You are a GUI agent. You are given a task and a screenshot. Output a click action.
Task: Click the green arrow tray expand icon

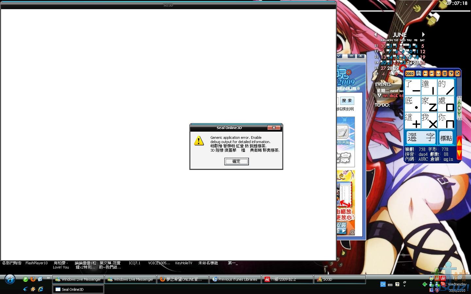(425, 284)
